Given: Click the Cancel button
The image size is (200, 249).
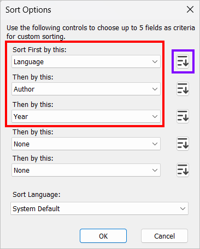Looking at the screenshot, I should pos(164,236).
